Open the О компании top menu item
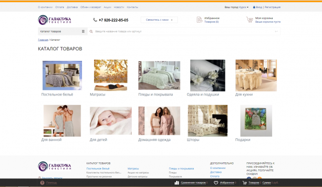322x187 pixels. point(45,7)
